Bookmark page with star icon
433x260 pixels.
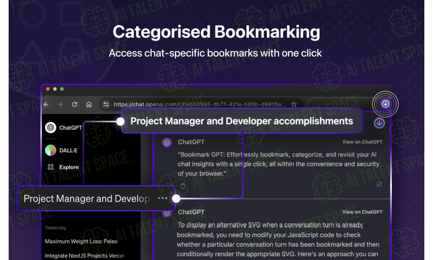(x=294, y=104)
